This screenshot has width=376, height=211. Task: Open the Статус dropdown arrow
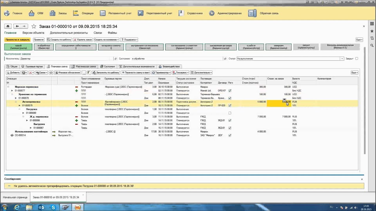pyautogui.click(x=342, y=59)
